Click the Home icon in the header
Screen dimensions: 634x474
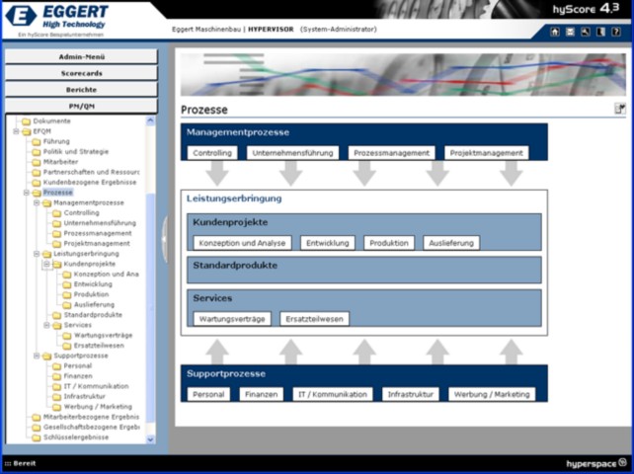pyautogui.click(x=555, y=32)
